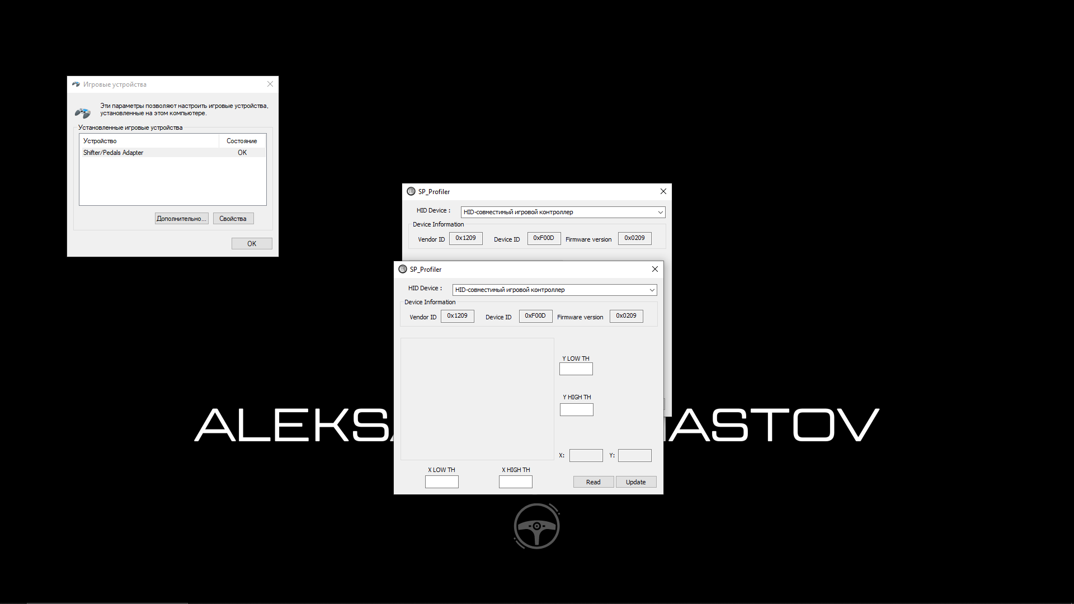
Task: Close the Игровые устройства dialog
Action: point(270,84)
